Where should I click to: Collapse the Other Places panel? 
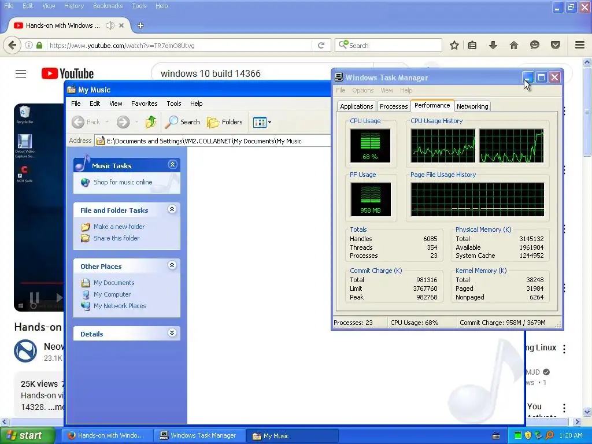pyautogui.click(x=172, y=265)
